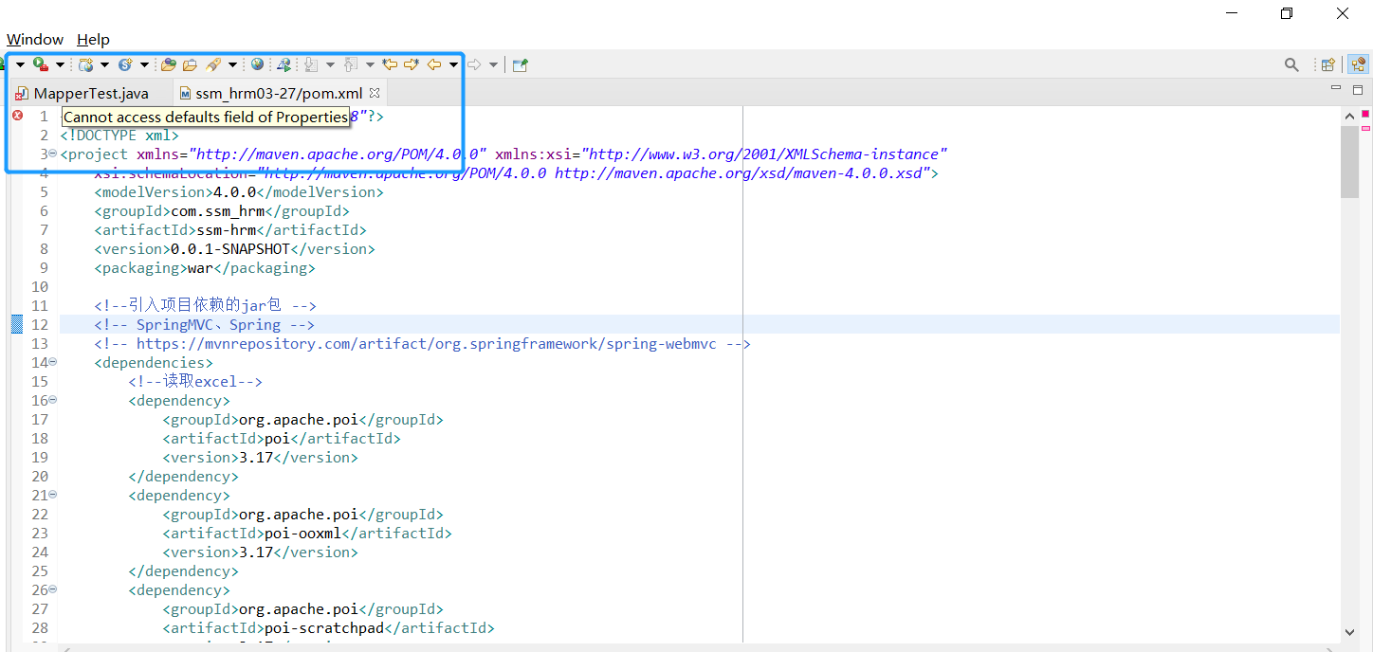Click the vertical scrollbar down arrow
The image size is (1373, 652).
1349,630
